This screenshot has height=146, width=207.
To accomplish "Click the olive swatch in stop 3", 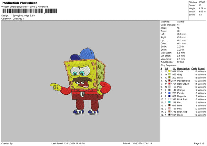I will click(x=169, y=77).
